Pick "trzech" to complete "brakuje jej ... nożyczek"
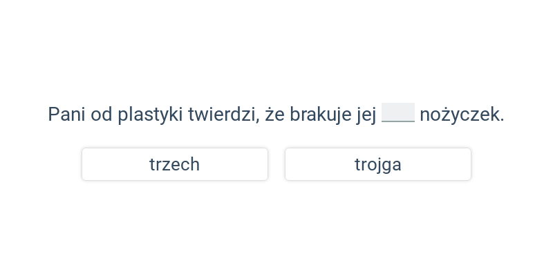Viewport: 553px width, 276px height. (x=175, y=164)
